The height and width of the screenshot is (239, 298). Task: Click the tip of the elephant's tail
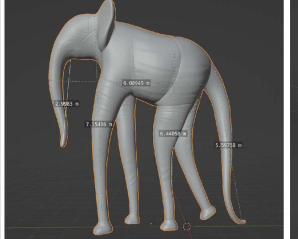(242, 222)
